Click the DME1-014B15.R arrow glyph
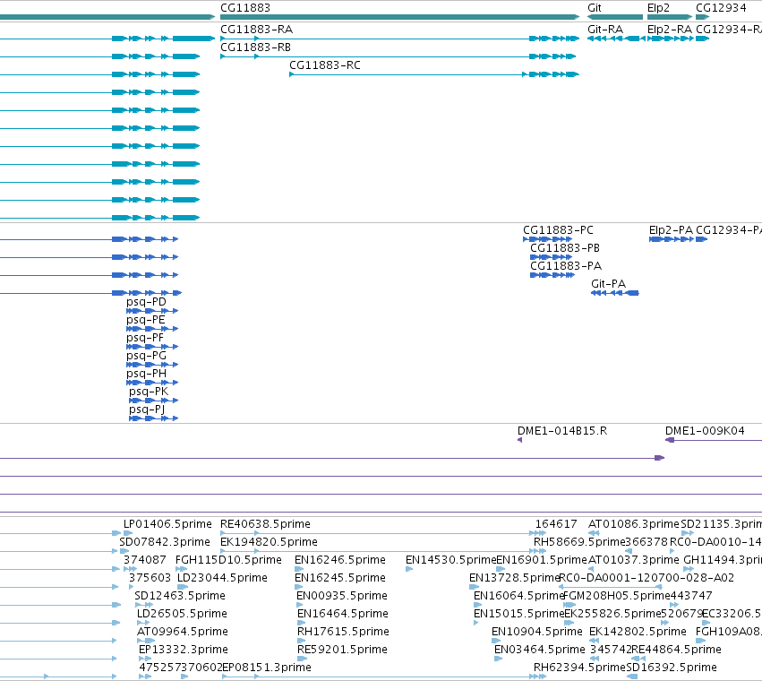 coord(520,440)
